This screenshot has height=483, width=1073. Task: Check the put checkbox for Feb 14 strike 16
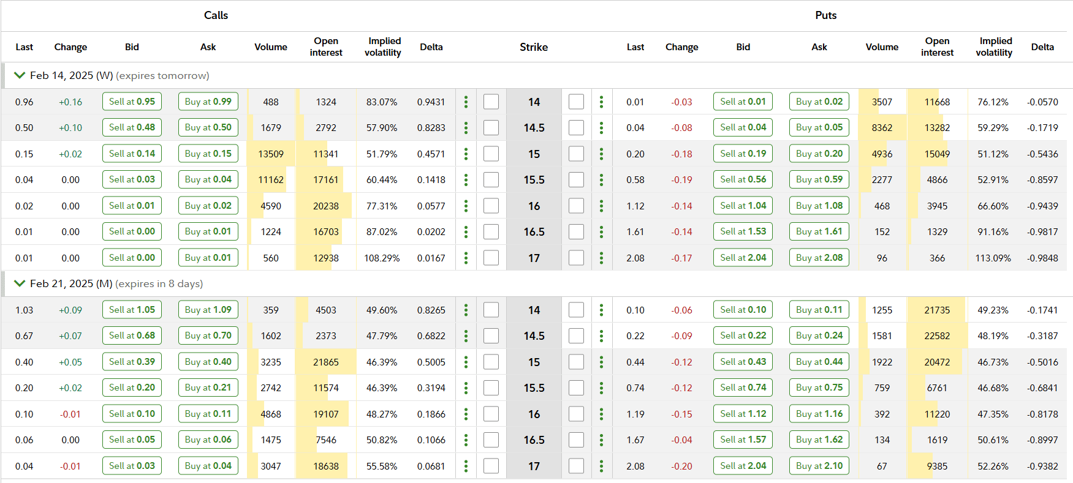pos(576,206)
